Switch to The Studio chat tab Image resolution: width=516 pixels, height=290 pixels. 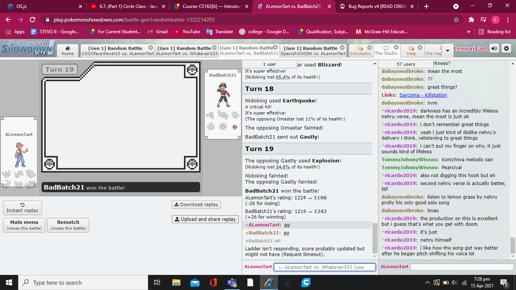click(x=386, y=51)
